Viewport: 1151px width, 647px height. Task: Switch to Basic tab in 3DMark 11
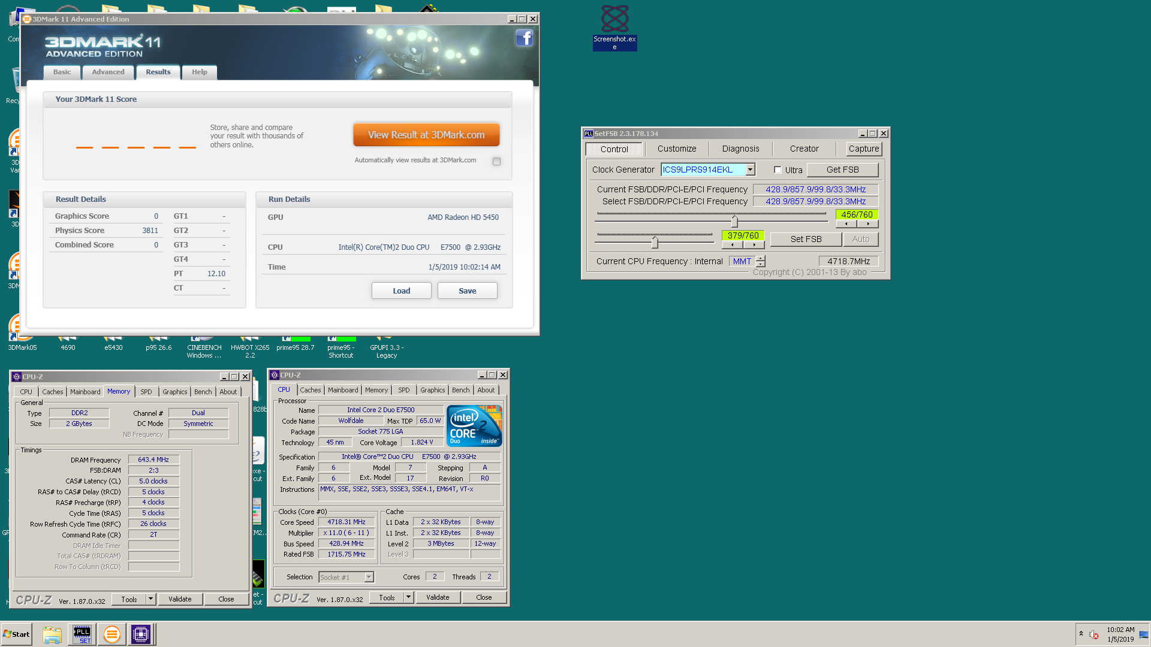pos(62,72)
